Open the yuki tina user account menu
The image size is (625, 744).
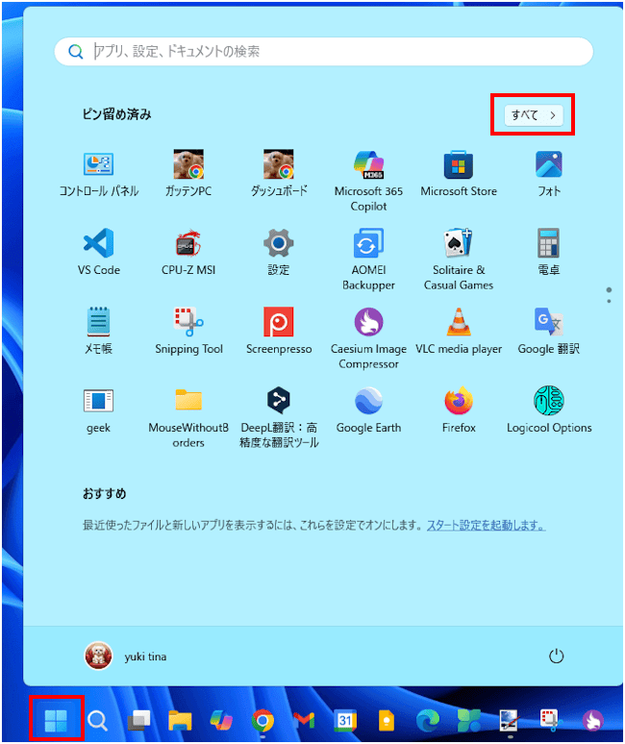tap(125, 657)
